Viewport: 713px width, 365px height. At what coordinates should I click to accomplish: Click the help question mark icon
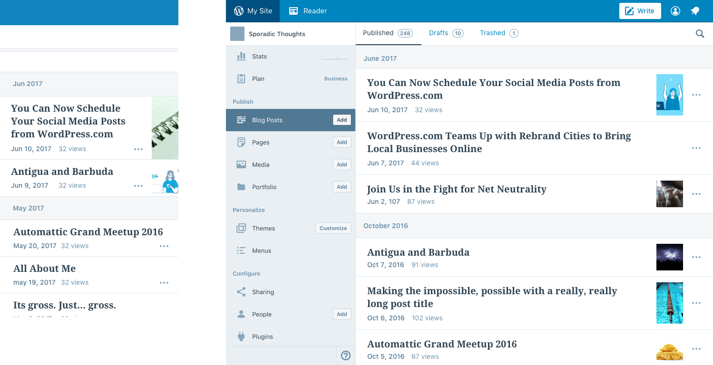click(x=346, y=355)
